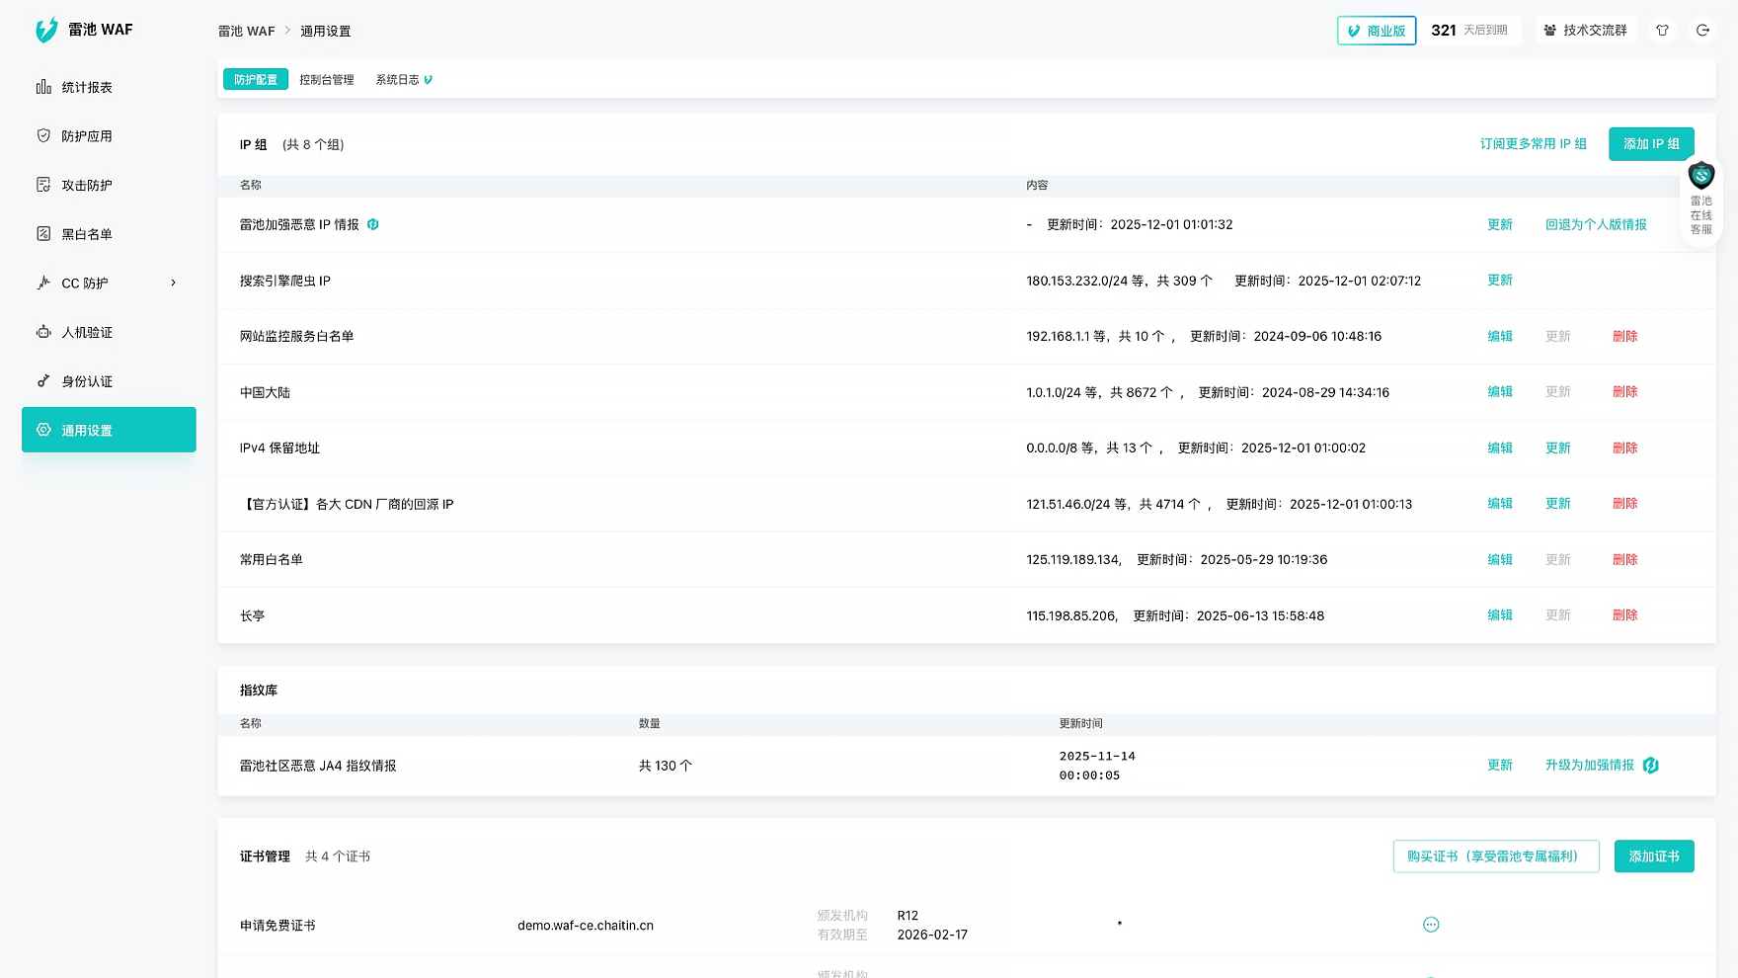Expand the CC 防护 sidebar submenu

(x=174, y=284)
